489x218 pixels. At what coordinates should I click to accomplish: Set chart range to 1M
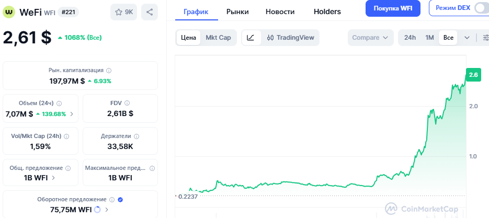[429, 38]
